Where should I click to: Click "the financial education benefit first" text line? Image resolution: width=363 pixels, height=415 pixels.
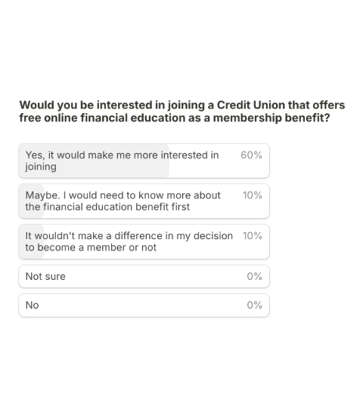click(x=107, y=207)
